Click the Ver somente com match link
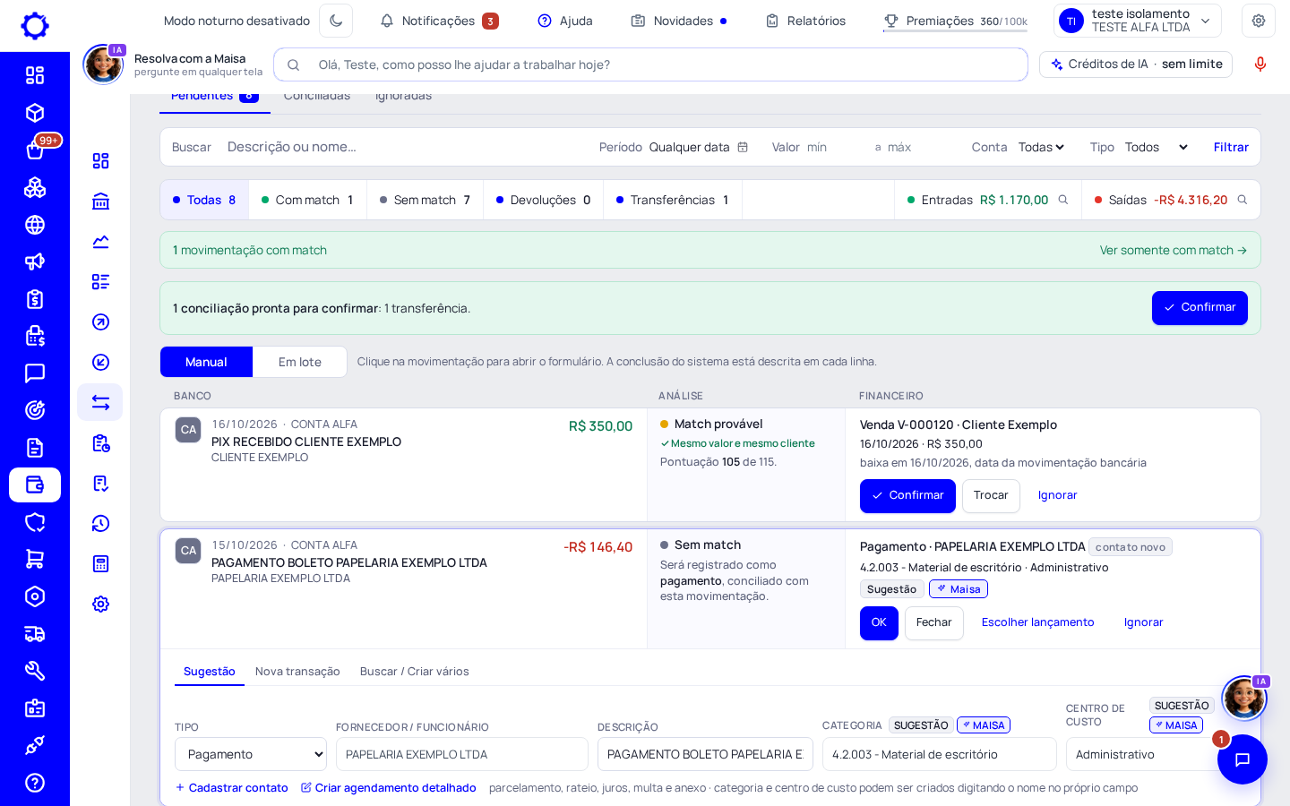Viewport: 1290px width, 806px height. 1174,251
